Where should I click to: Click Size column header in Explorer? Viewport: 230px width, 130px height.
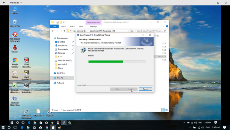[157, 36]
